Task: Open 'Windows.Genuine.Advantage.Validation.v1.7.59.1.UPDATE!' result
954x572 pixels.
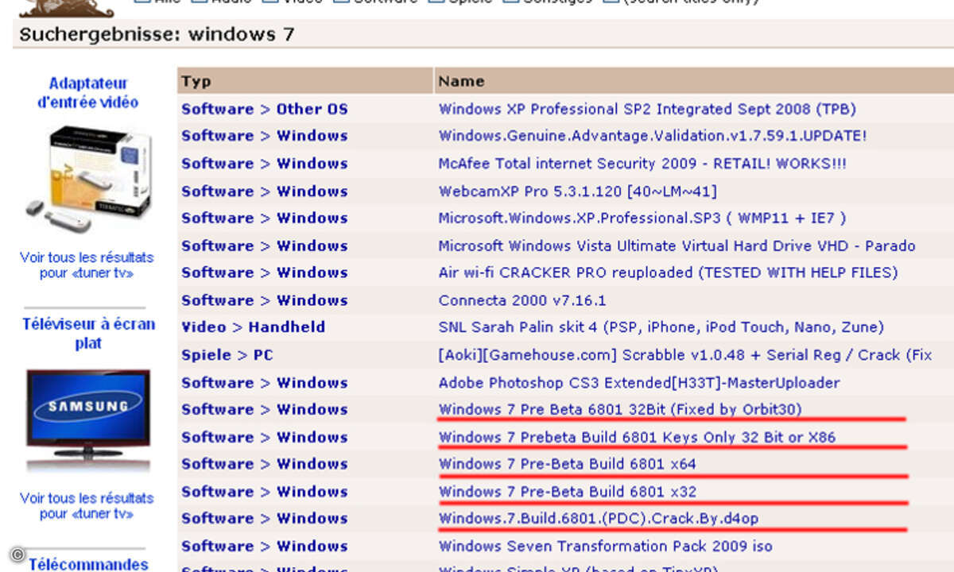Action: tap(653, 136)
